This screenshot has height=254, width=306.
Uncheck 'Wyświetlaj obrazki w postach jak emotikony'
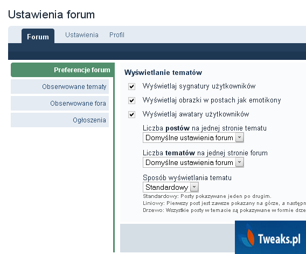[132, 100]
